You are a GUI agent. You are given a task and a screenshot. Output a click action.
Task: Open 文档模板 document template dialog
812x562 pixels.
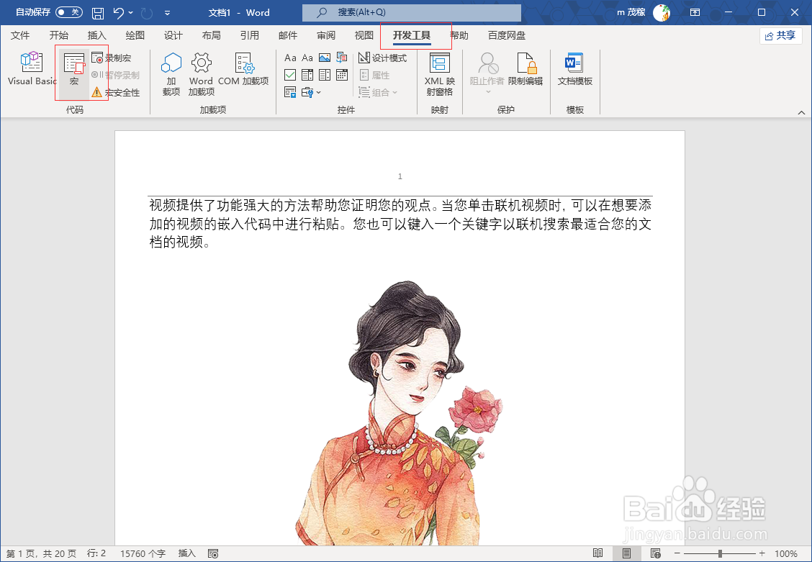(575, 69)
